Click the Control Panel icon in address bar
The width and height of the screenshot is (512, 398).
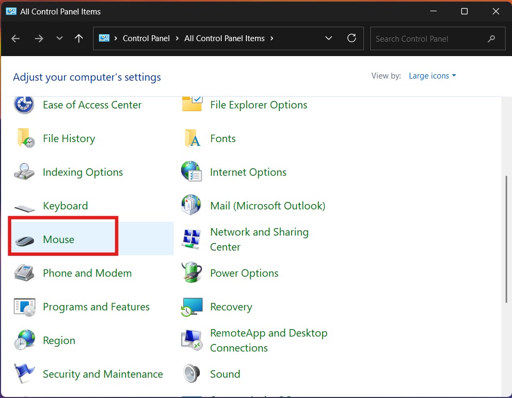pyautogui.click(x=104, y=38)
